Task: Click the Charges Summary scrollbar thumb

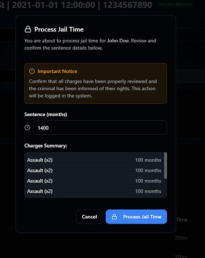Action: (165, 166)
